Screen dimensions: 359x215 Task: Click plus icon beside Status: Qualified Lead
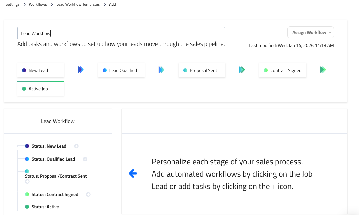[x=85, y=159]
